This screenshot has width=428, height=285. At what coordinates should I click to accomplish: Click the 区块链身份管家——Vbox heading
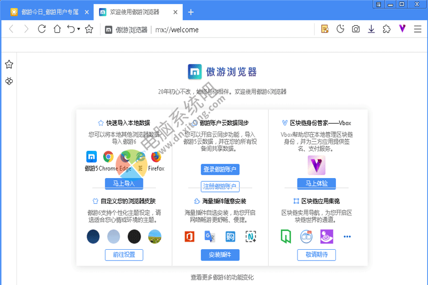320,123
